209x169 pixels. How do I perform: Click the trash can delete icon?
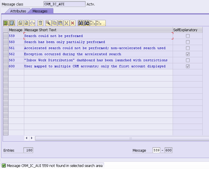pos(40,23)
